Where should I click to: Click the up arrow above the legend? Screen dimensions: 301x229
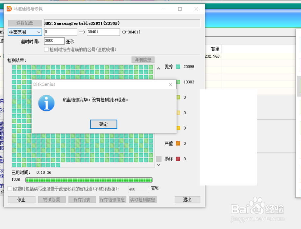158,68
